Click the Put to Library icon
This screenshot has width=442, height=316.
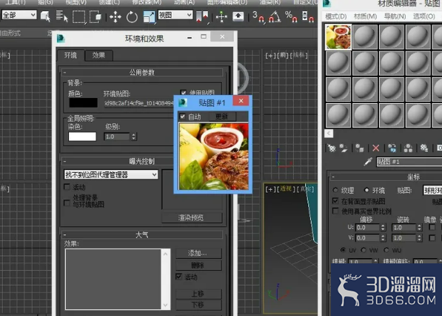pos(423,148)
